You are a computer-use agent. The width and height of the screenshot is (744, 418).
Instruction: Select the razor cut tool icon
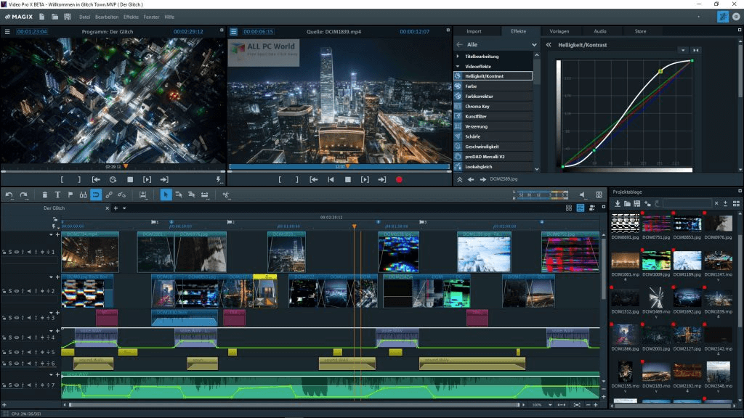[x=227, y=195]
